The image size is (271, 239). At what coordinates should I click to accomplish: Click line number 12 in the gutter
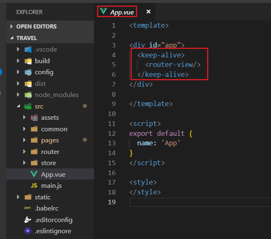112,133
